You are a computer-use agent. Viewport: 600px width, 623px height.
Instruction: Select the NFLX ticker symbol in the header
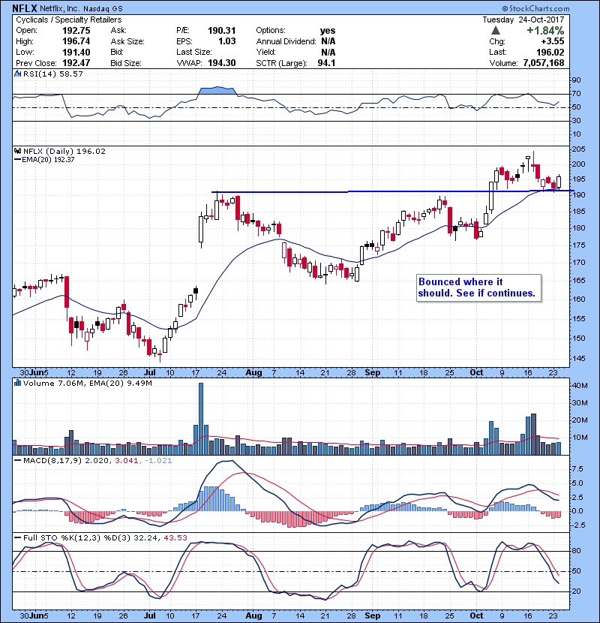(25, 8)
